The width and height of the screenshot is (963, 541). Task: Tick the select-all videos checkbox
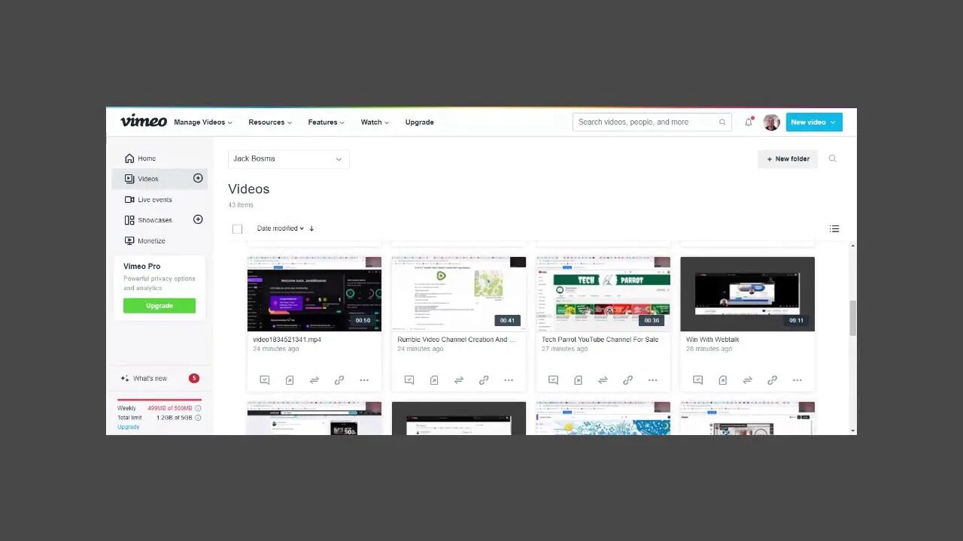(238, 229)
